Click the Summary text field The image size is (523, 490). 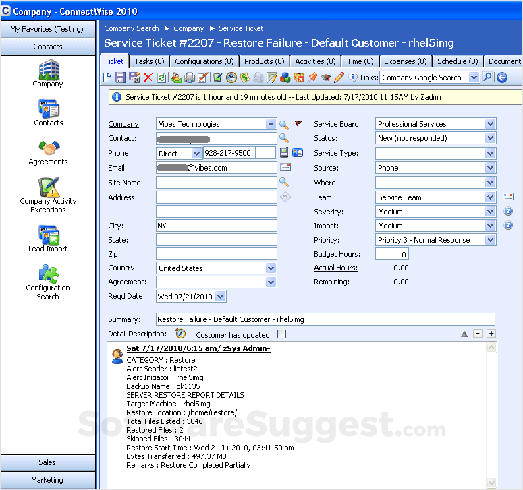click(325, 319)
